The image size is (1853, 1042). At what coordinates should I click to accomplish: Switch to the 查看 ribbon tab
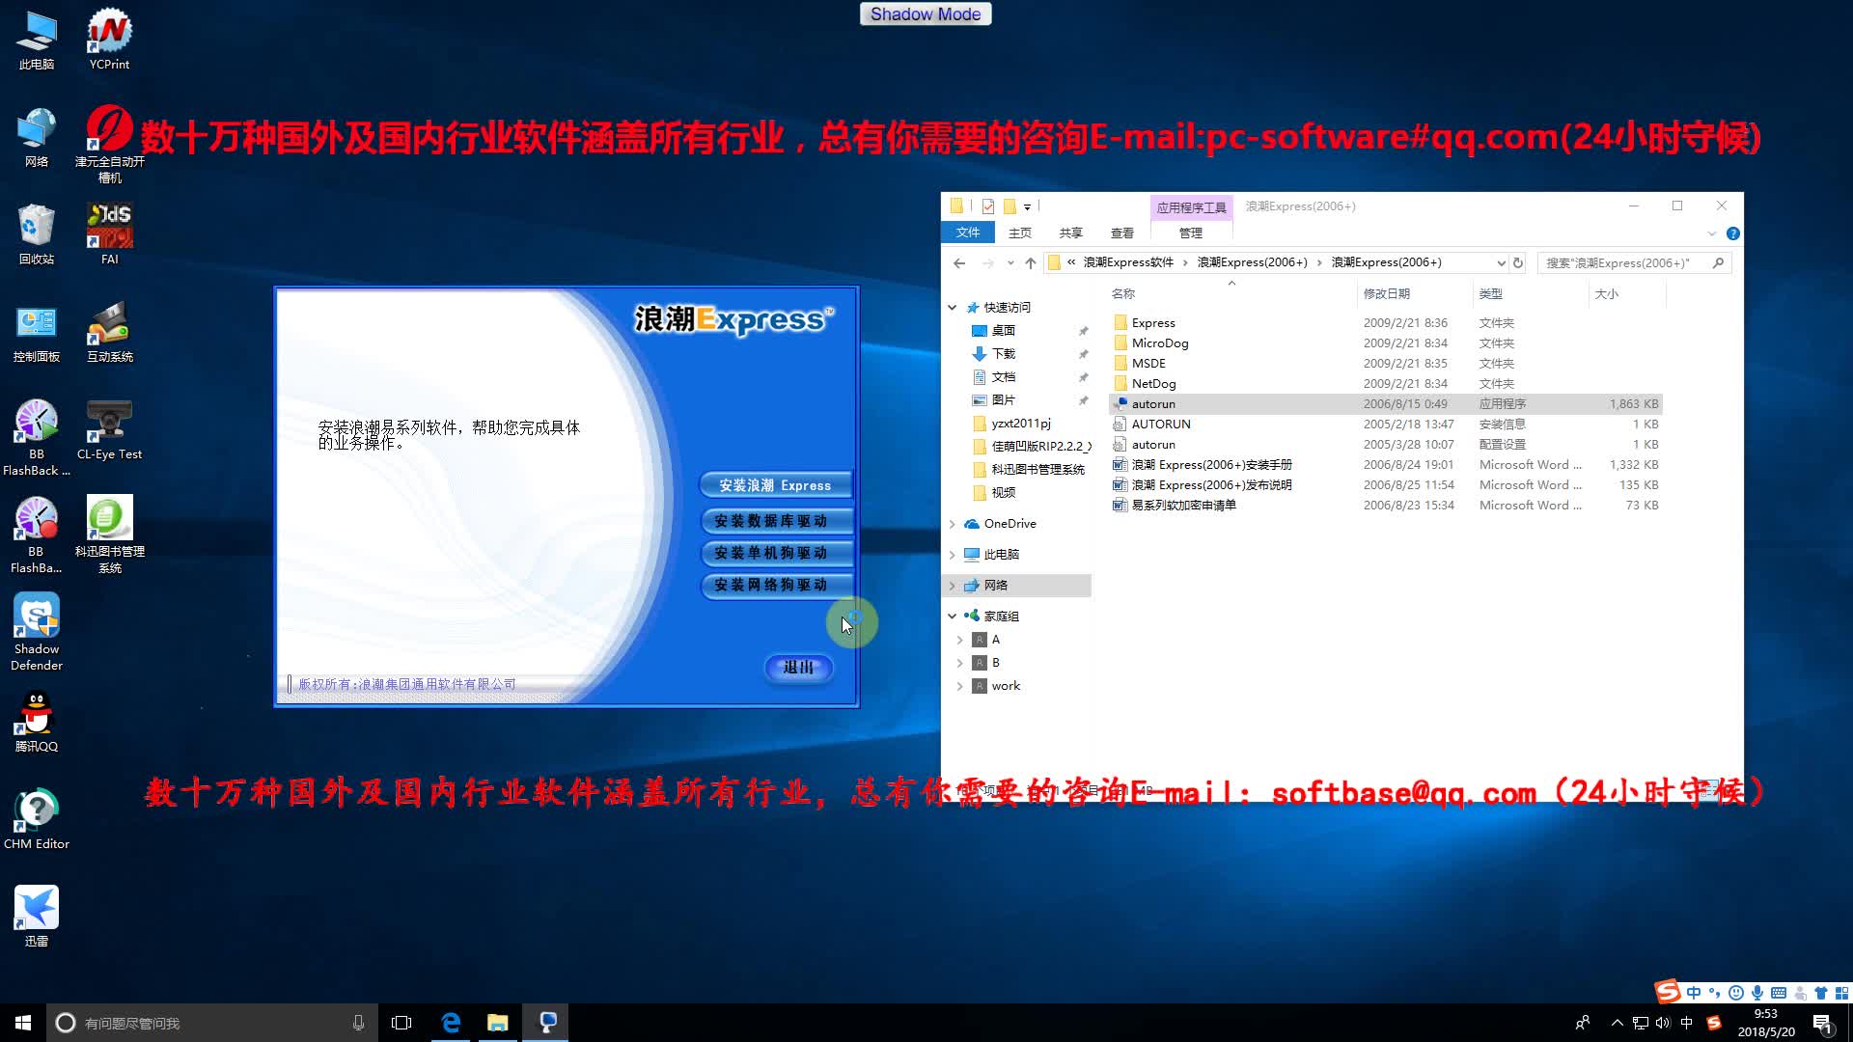(1122, 233)
